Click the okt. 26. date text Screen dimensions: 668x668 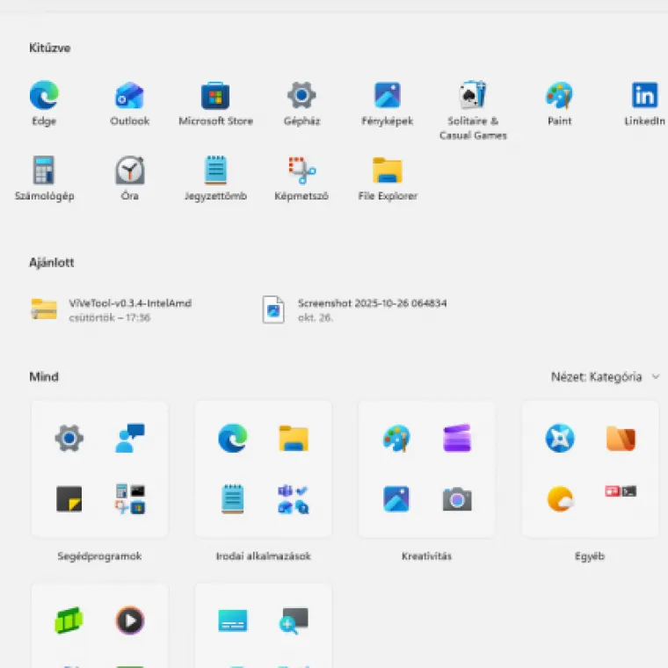(x=316, y=318)
